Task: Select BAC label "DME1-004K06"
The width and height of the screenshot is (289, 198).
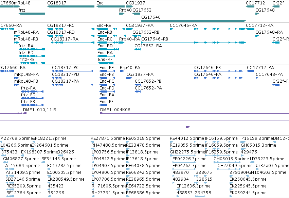Action: [x=115, y=110]
